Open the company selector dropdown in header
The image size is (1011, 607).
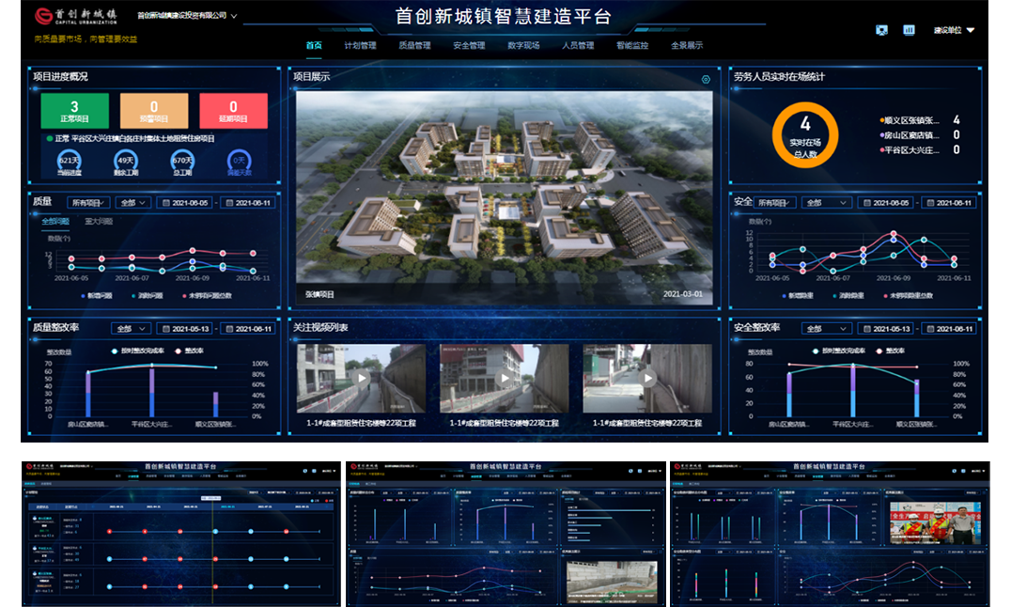tap(187, 16)
